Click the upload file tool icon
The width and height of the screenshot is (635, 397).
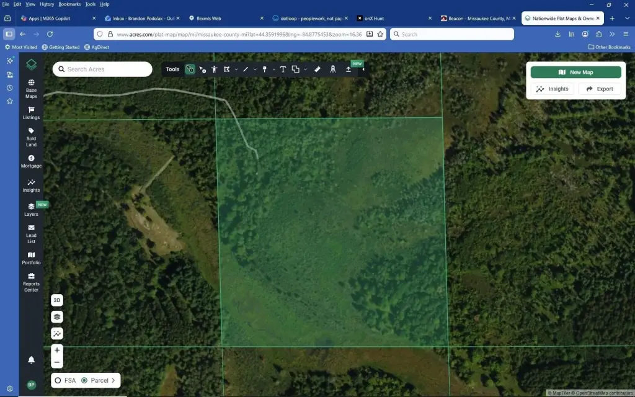pos(349,69)
